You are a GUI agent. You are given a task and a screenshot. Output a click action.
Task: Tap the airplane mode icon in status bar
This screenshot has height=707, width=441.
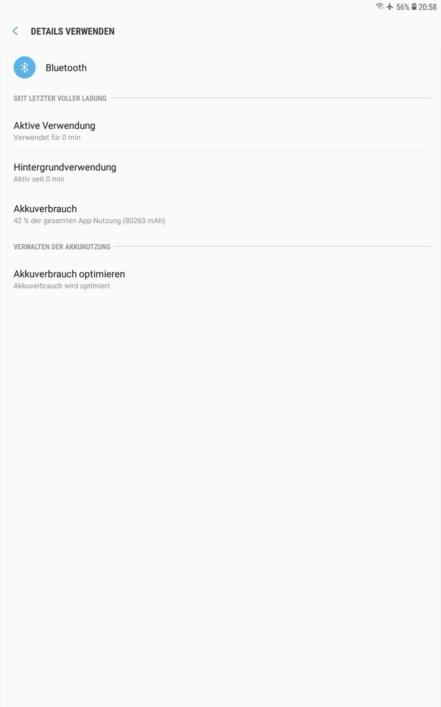389,7
